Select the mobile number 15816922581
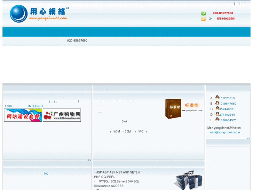Screen dimensions: 253x190 [226, 18]
